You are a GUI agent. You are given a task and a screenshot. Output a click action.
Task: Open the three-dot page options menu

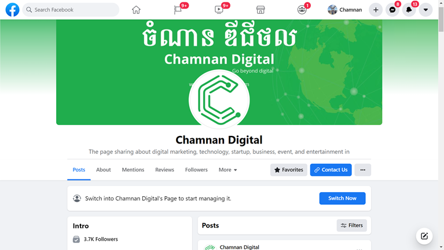point(363,170)
